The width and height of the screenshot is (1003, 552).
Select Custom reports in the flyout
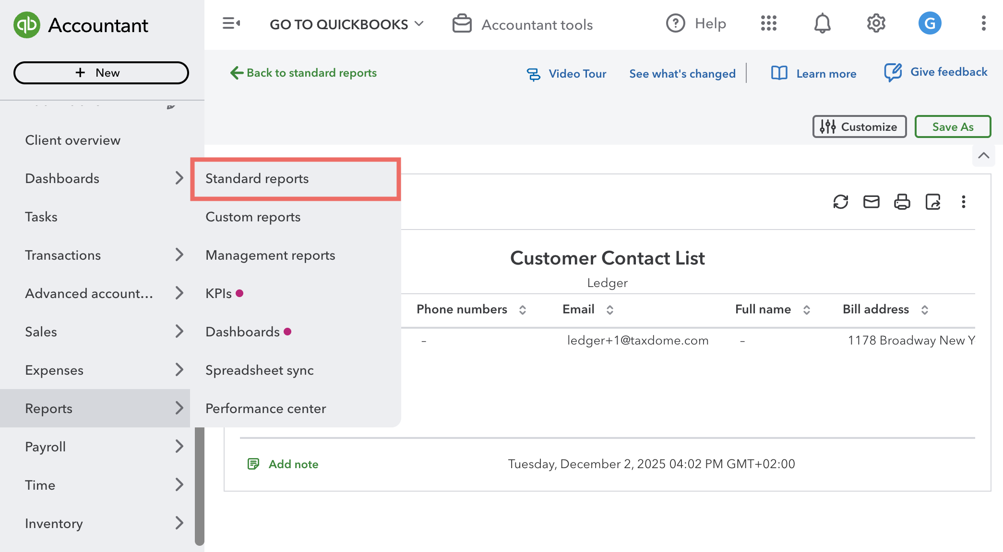pos(253,217)
